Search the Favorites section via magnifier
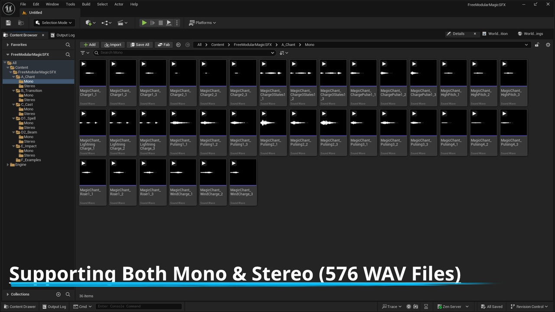This screenshot has width=555, height=312. [68, 45]
